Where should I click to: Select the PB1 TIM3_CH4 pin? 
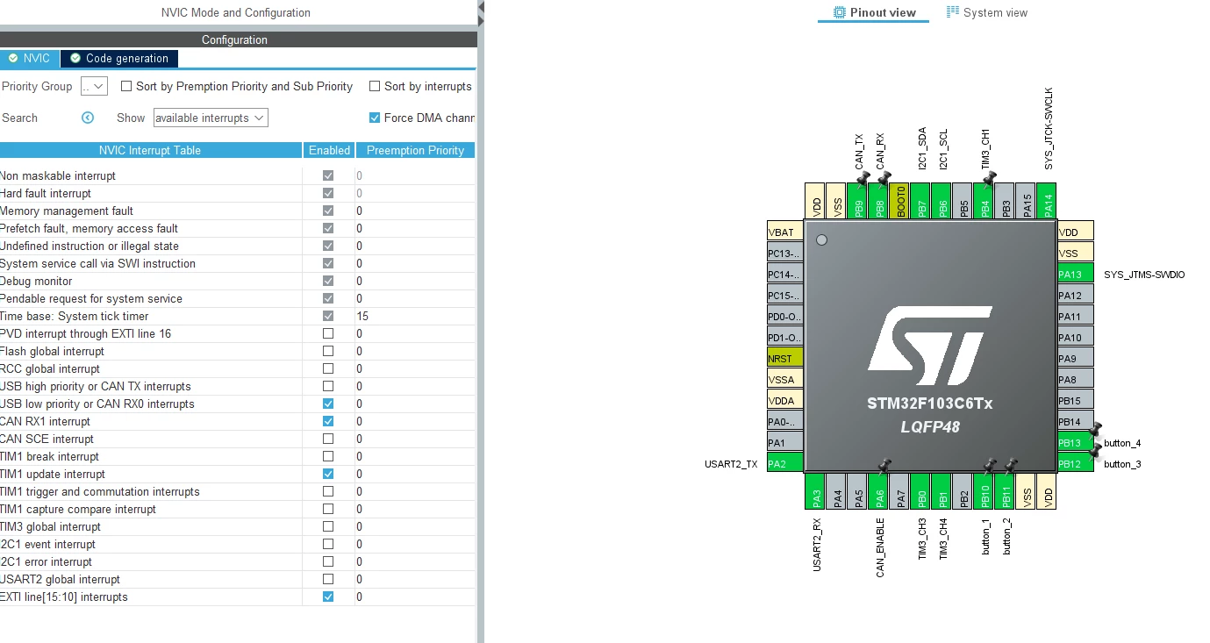coord(942,491)
